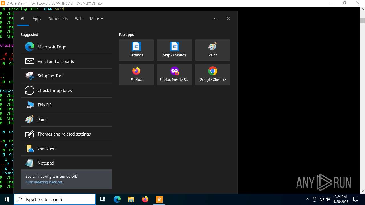Open Notepad from suggestions

[66, 163]
